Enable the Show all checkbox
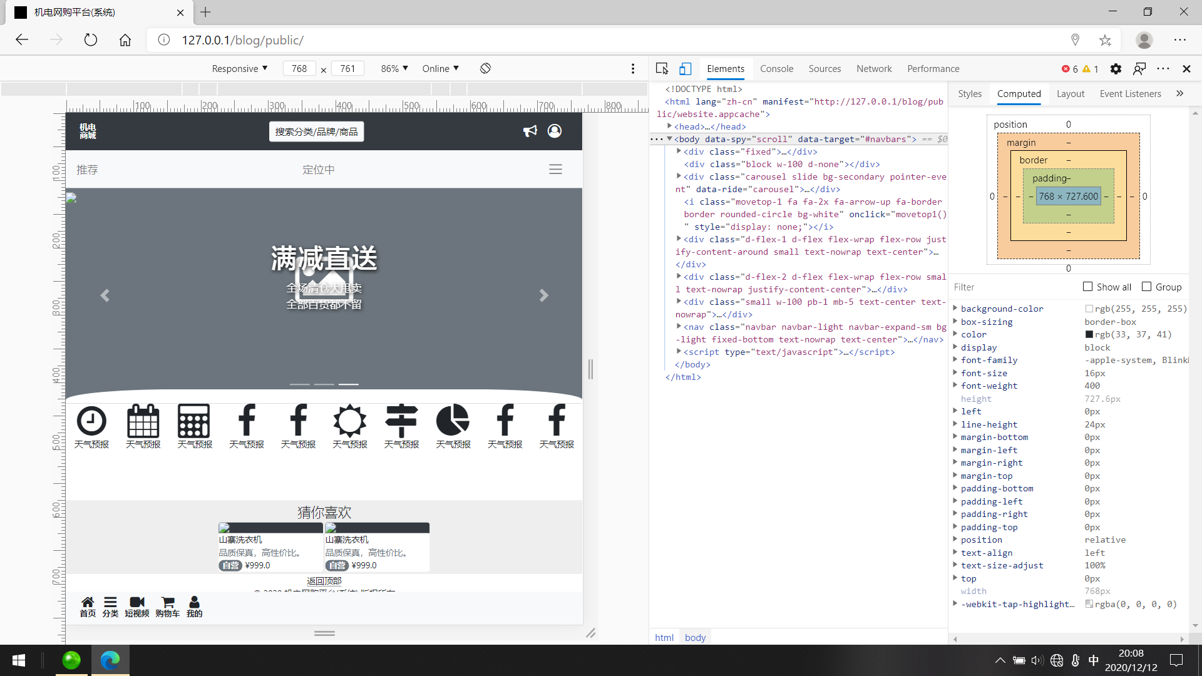This screenshot has width=1202, height=676. pos(1088,287)
